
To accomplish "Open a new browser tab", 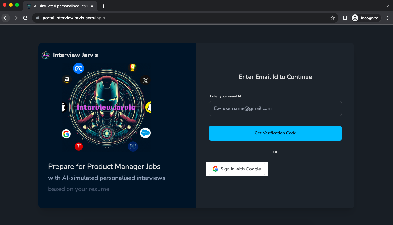I will point(104,6).
